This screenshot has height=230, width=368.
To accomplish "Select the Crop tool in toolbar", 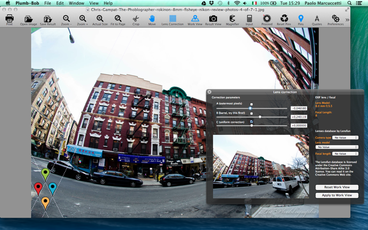I will [136, 19].
